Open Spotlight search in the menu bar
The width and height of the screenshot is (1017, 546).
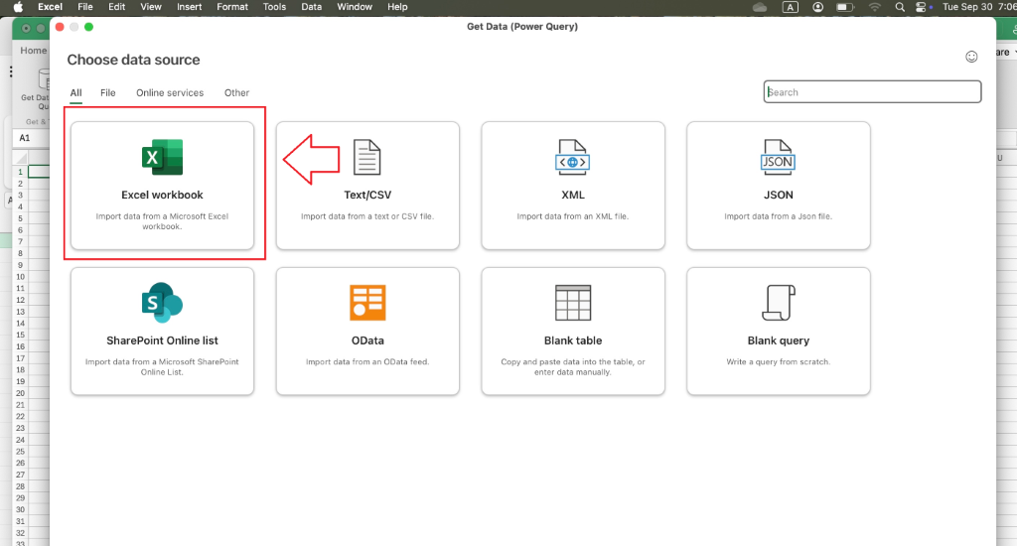(x=900, y=7)
